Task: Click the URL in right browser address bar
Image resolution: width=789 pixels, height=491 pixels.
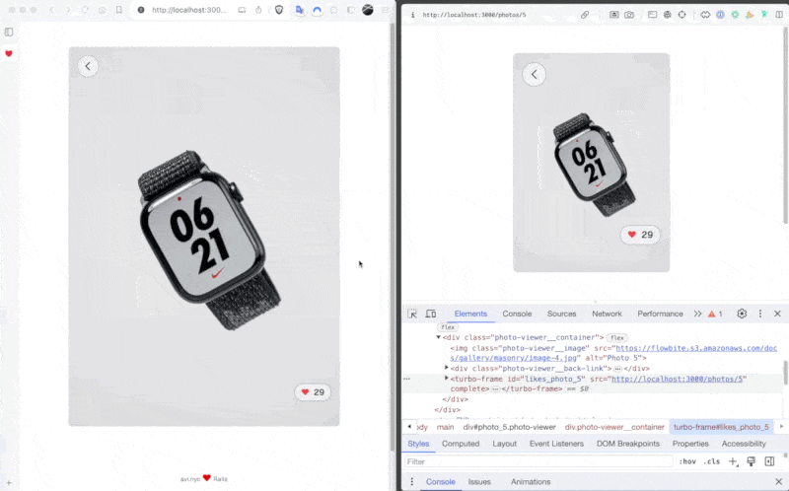Action: (x=474, y=15)
